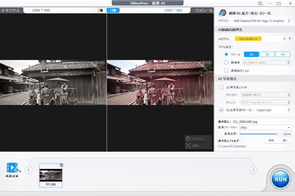Select the scale radio button
Image resolution: width=295 pixels, height=196 pixels.
(x=226, y=54)
